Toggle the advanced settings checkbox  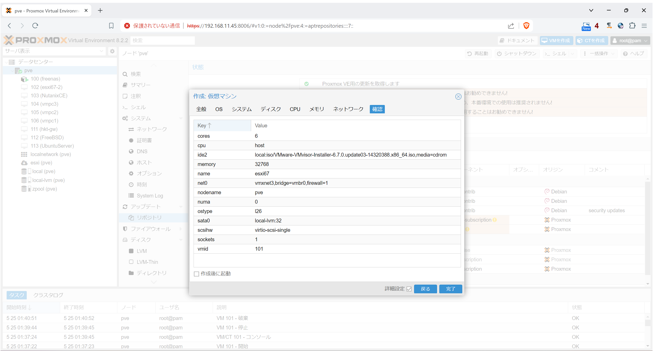409,289
